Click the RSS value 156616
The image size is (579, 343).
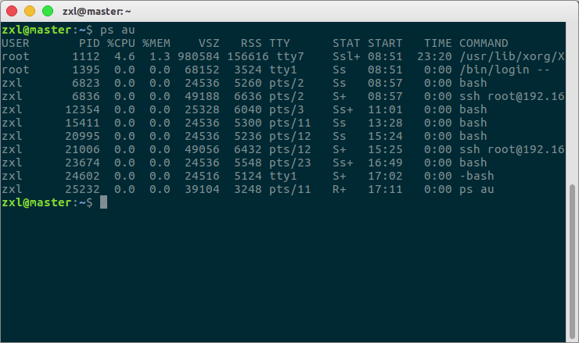(x=248, y=56)
